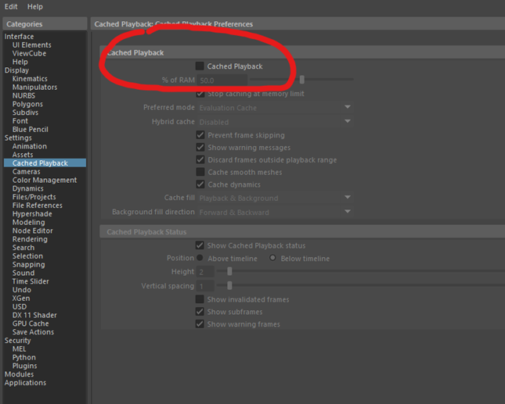Select Save Actions category
The width and height of the screenshot is (505, 404).
pos(33,332)
